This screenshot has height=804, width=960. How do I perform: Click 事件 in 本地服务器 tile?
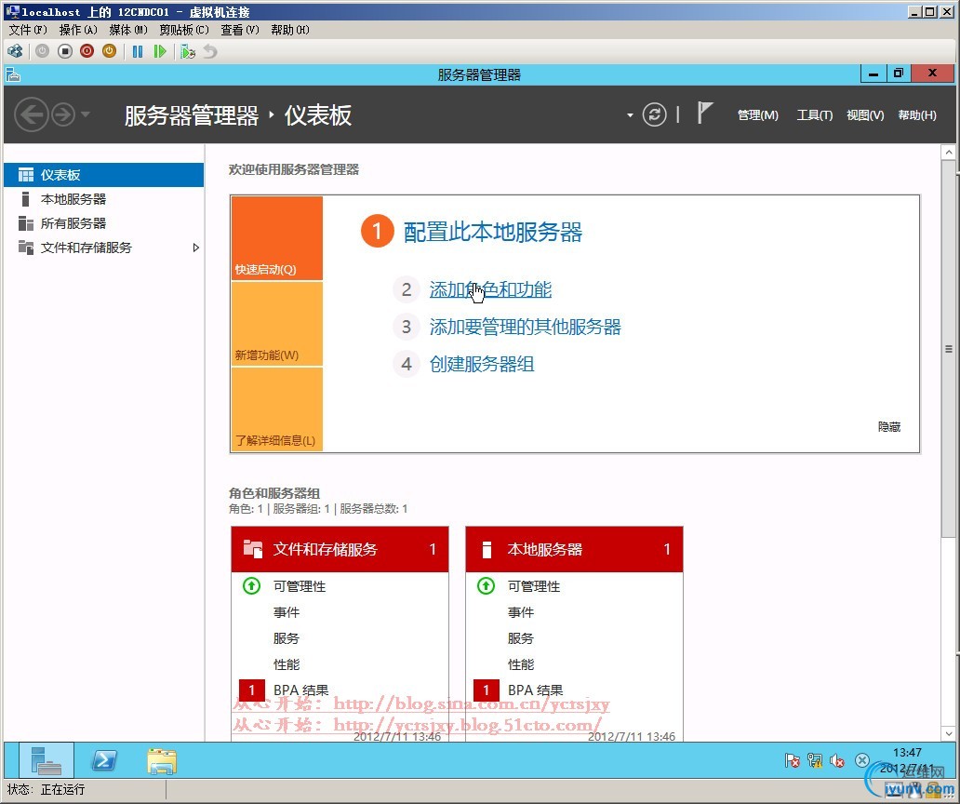pos(520,612)
